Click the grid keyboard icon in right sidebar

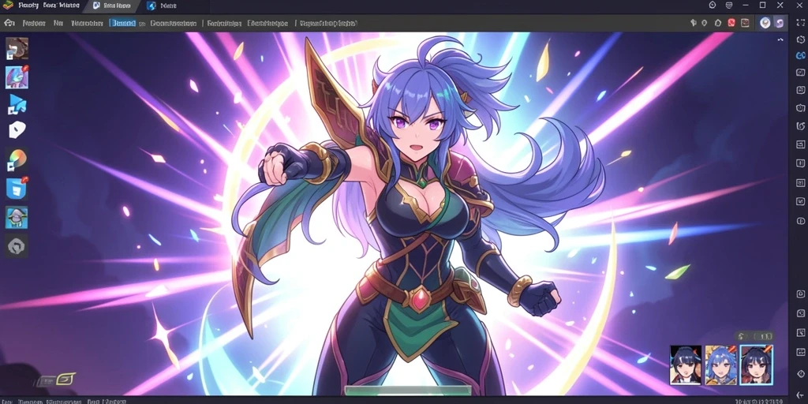pyautogui.click(x=800, y=351)
